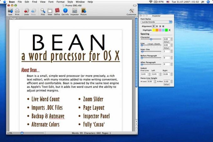Click the 'About Bean...' heading in document
The width and height of the screenshot is (213, 142).
[x=30, y=70]
